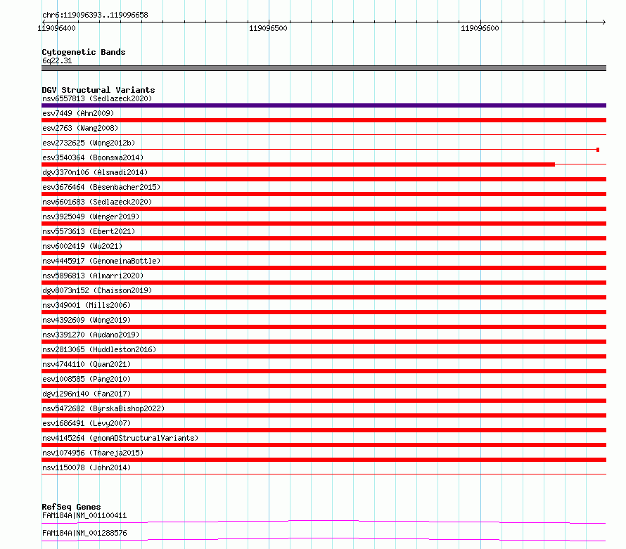
Task: Open variant dgv3370n106 (Alsmadi2014)
Action: 95,172
